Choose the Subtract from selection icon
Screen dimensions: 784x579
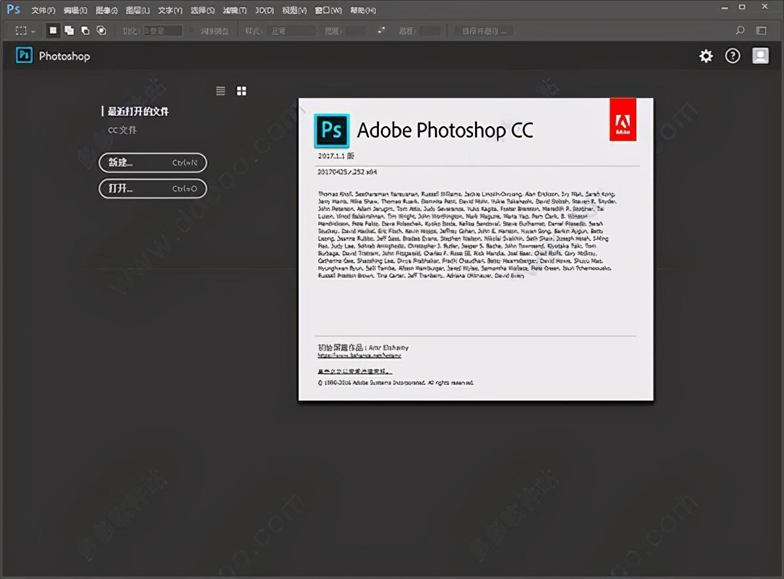[x=85, y=30]
